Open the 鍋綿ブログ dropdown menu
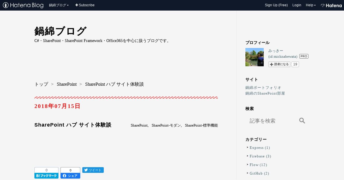 click(x=59, y=5)
